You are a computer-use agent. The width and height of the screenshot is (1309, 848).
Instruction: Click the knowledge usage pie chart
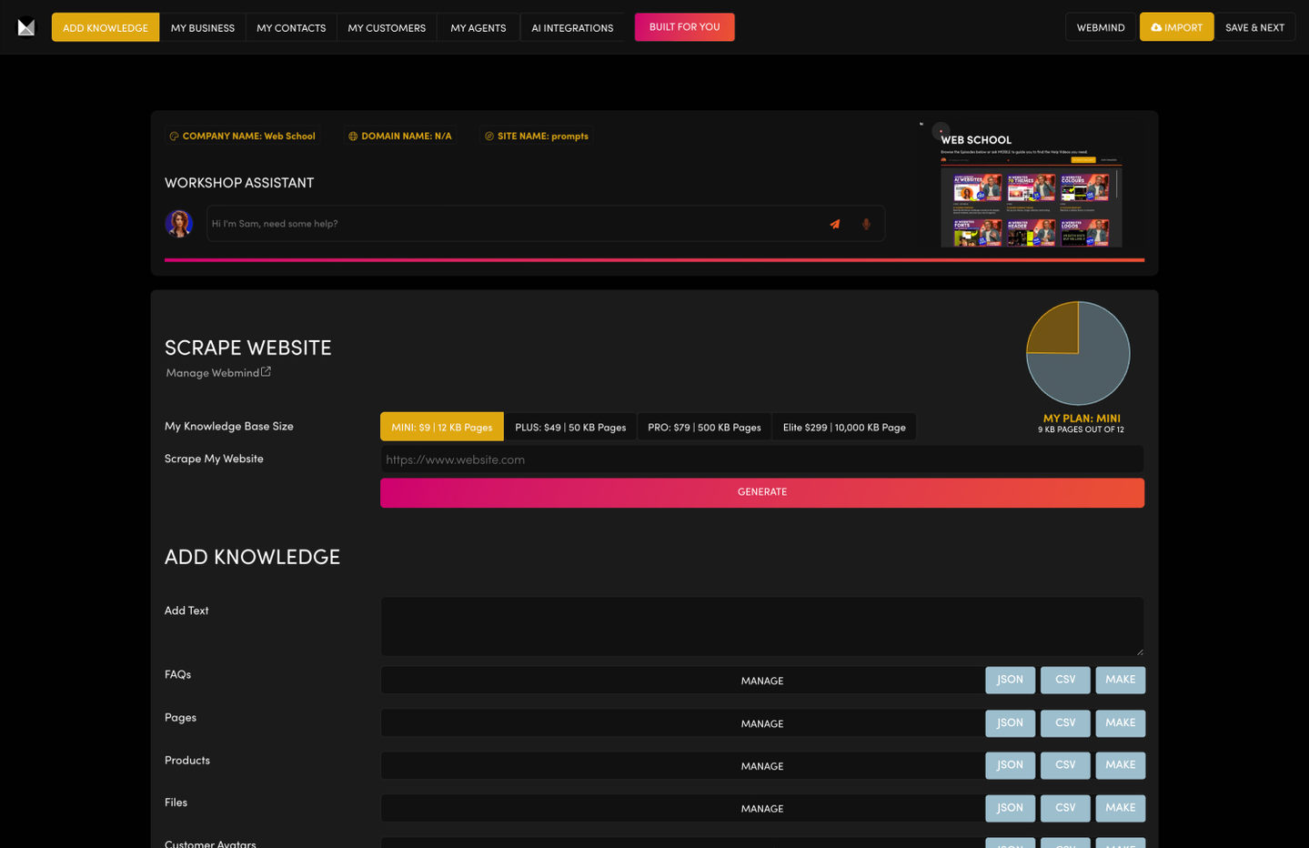click(1078, 353)
